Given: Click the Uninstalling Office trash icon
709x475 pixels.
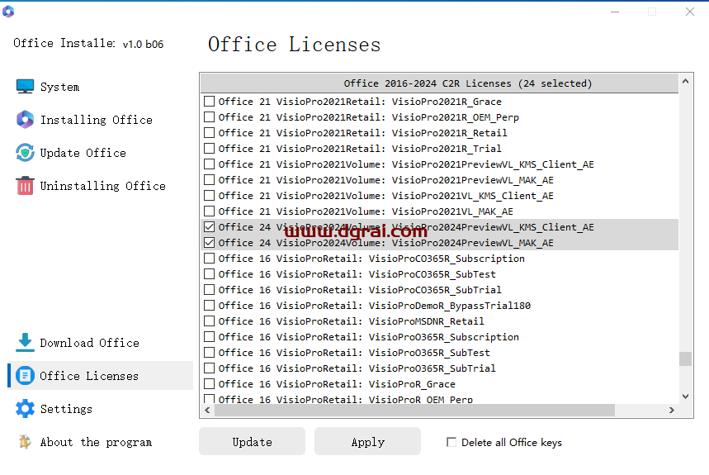Looking at the screenshot, I should click(x=25, y=186).
